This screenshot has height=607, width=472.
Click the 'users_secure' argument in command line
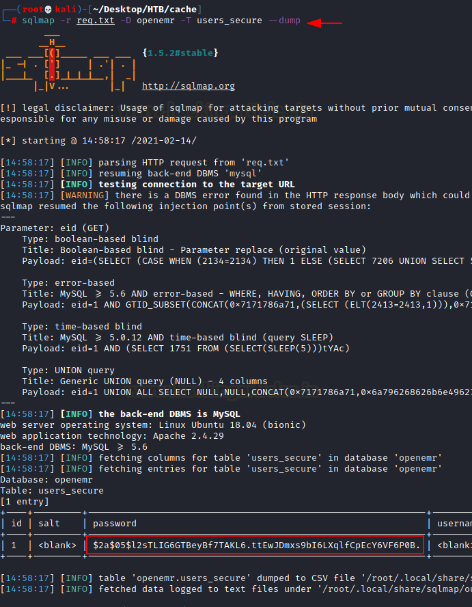coord(230,20)
